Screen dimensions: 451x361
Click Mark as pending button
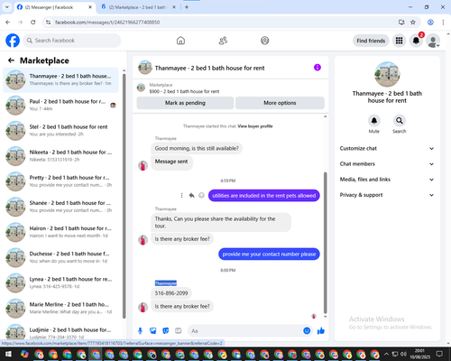coord(185,103)
